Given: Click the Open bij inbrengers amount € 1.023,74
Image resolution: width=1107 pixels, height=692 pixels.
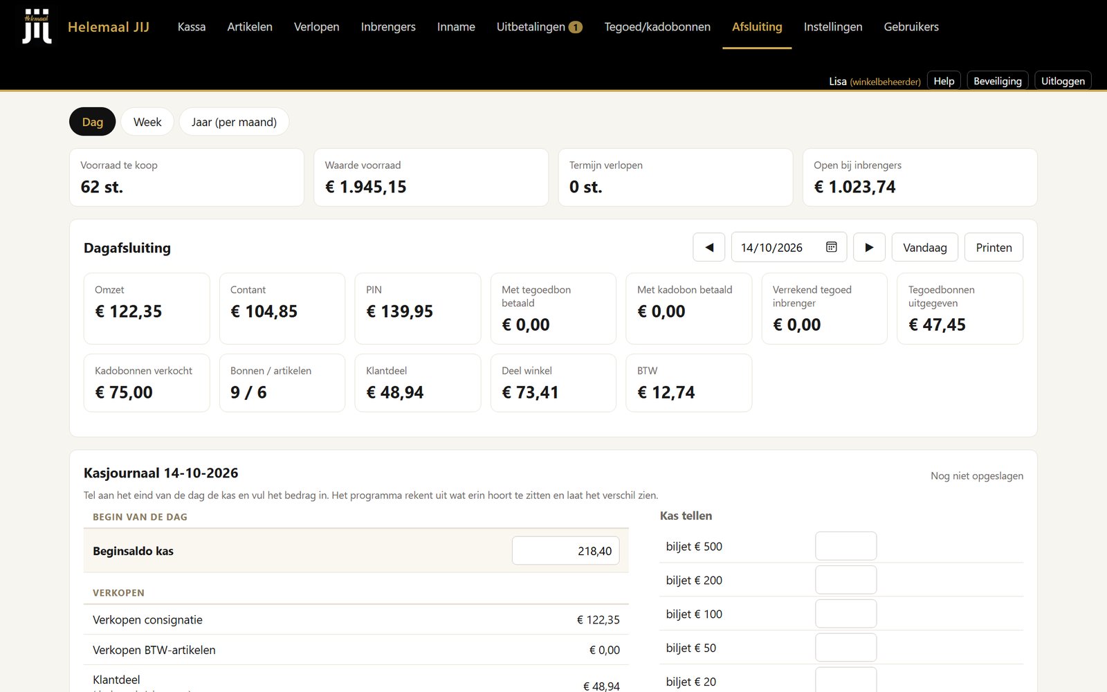Looking at the screenshot, I should pos(854,187).
